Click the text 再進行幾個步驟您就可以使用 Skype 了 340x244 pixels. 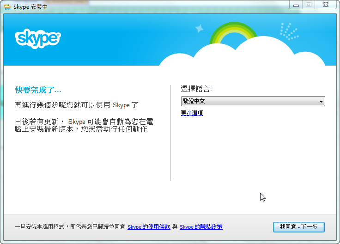(76, 105)
